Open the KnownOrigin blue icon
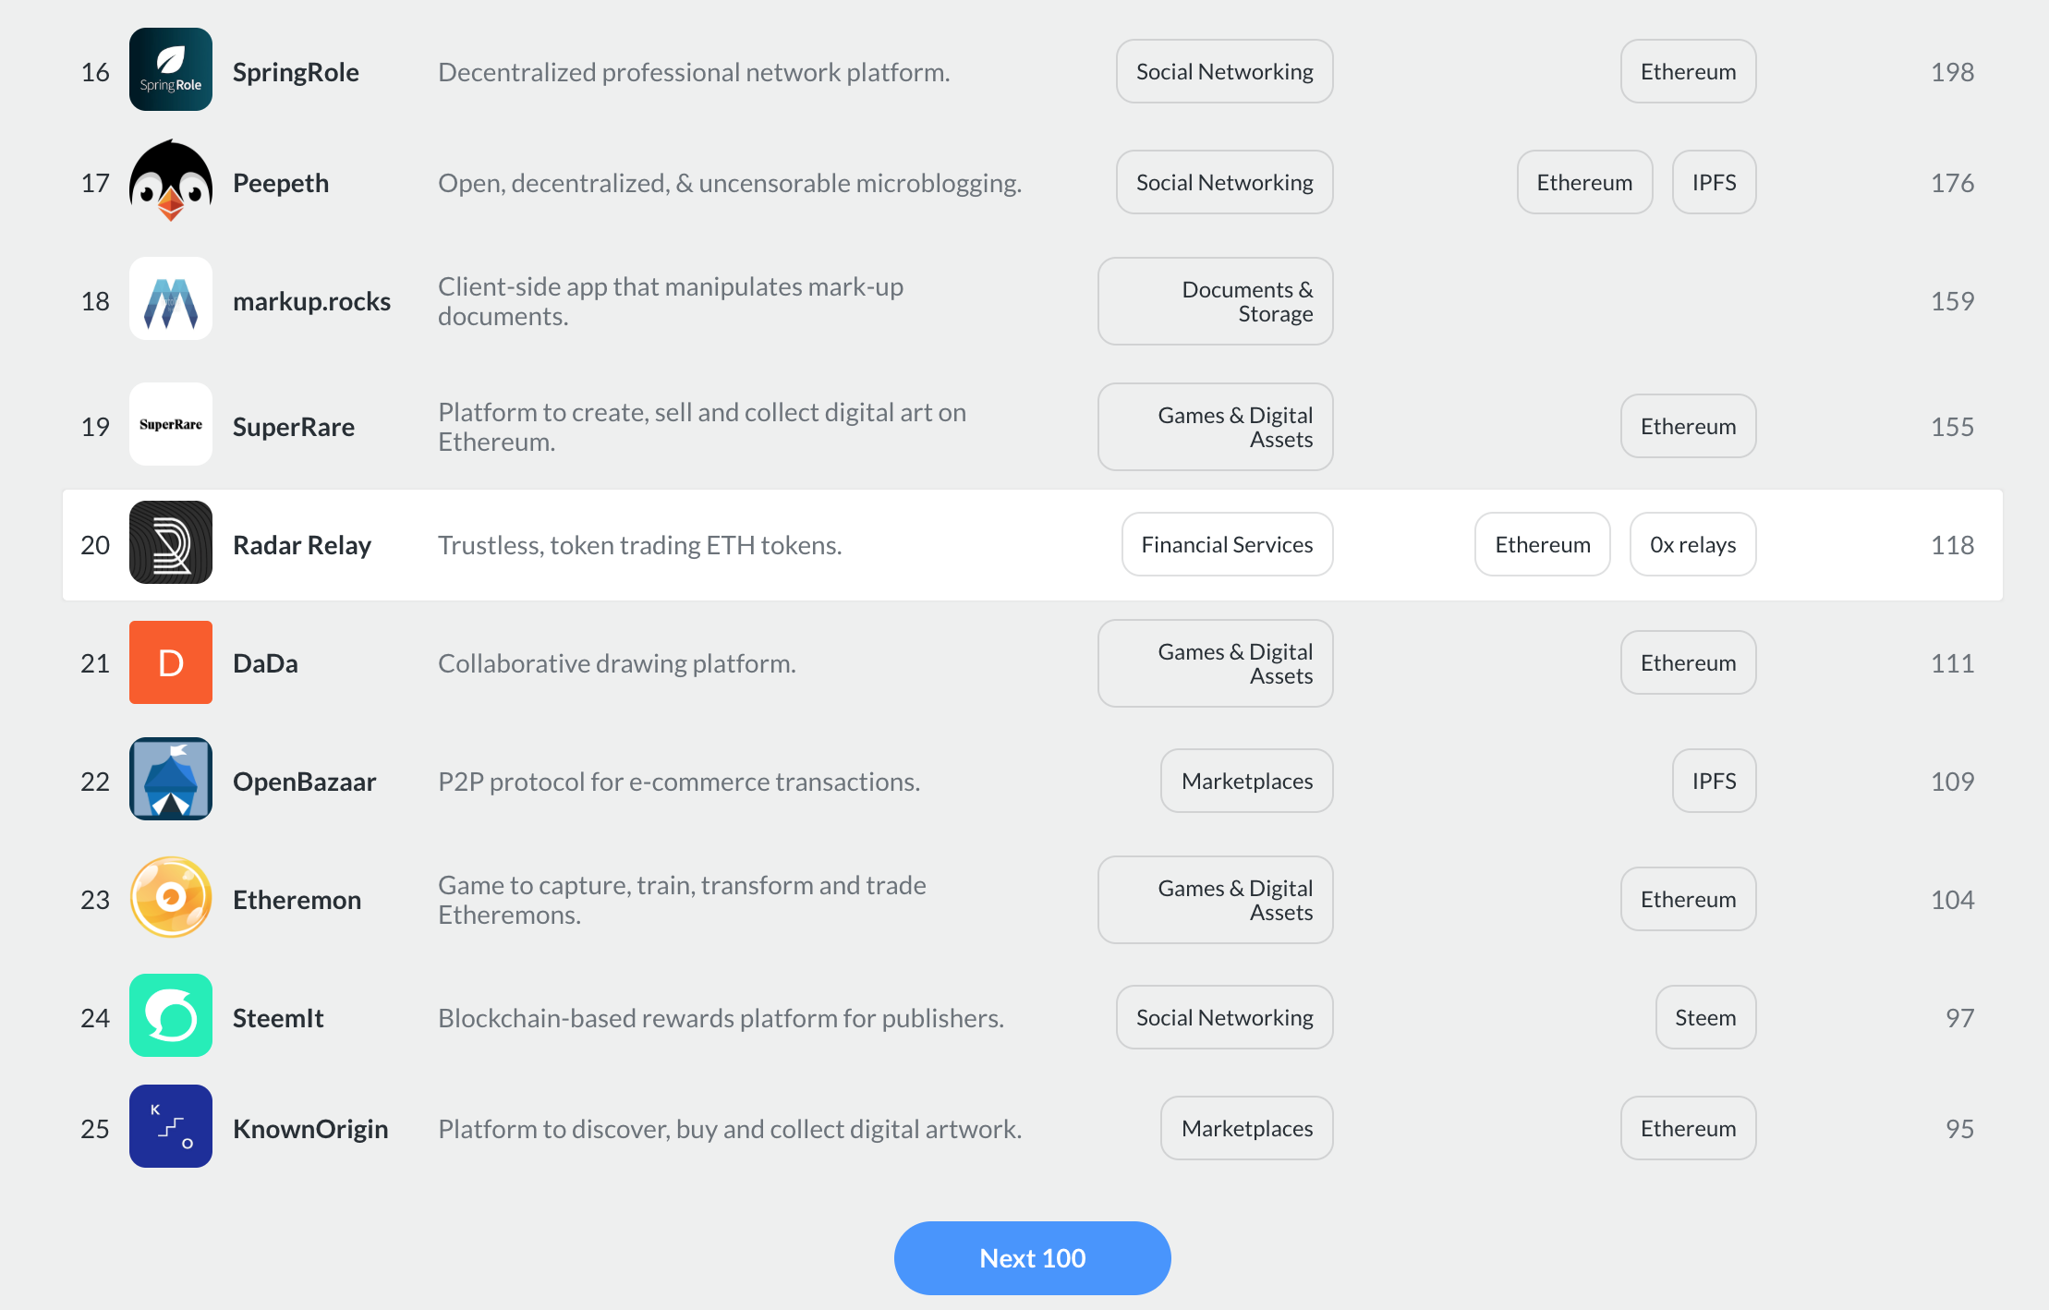Image resolution: width=2049 pixels, height=1310 pixels. coord(171,1126)
